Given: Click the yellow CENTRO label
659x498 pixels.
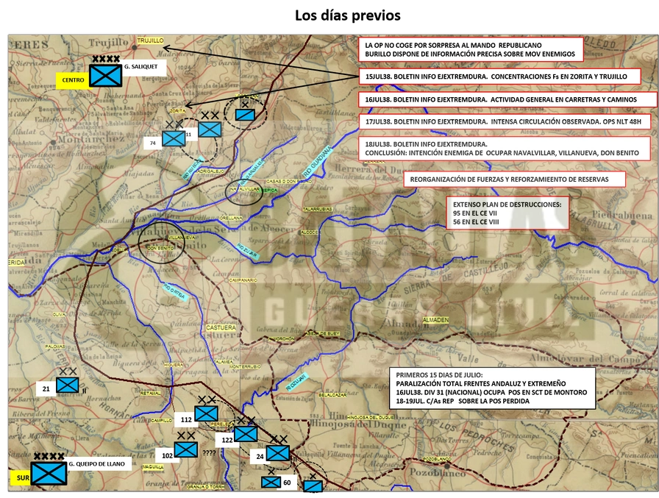Looking at the screenshot, I should tap(73, 80).
